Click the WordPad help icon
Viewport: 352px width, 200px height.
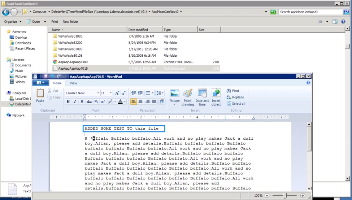coord(308,83)
